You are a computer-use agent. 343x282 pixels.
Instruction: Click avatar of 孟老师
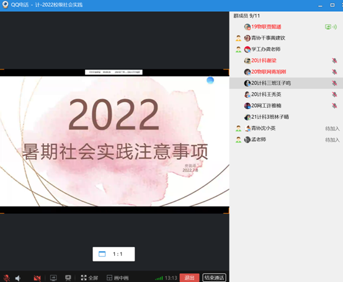point(247,139)
